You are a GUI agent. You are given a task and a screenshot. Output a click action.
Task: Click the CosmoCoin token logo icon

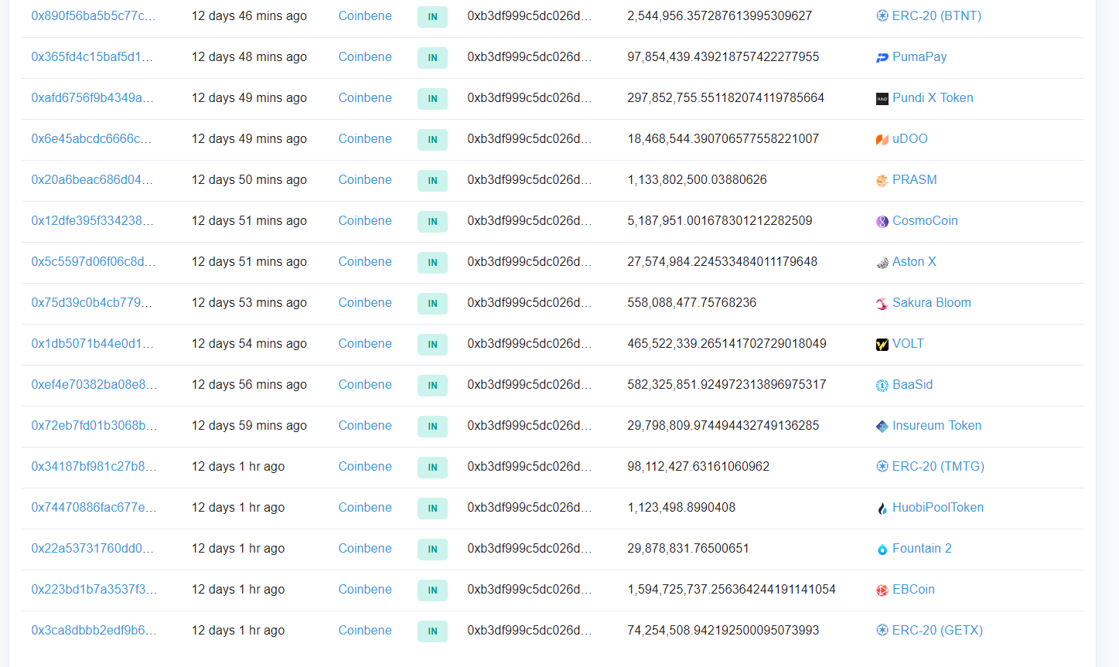point(882,221)
